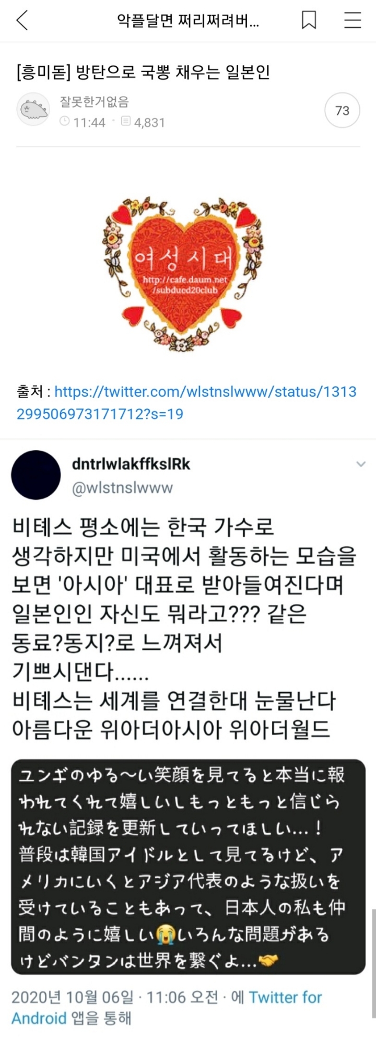
Task: Tap the tweet timestamp 2020년 10월 06일
Action: click(73, 997)
